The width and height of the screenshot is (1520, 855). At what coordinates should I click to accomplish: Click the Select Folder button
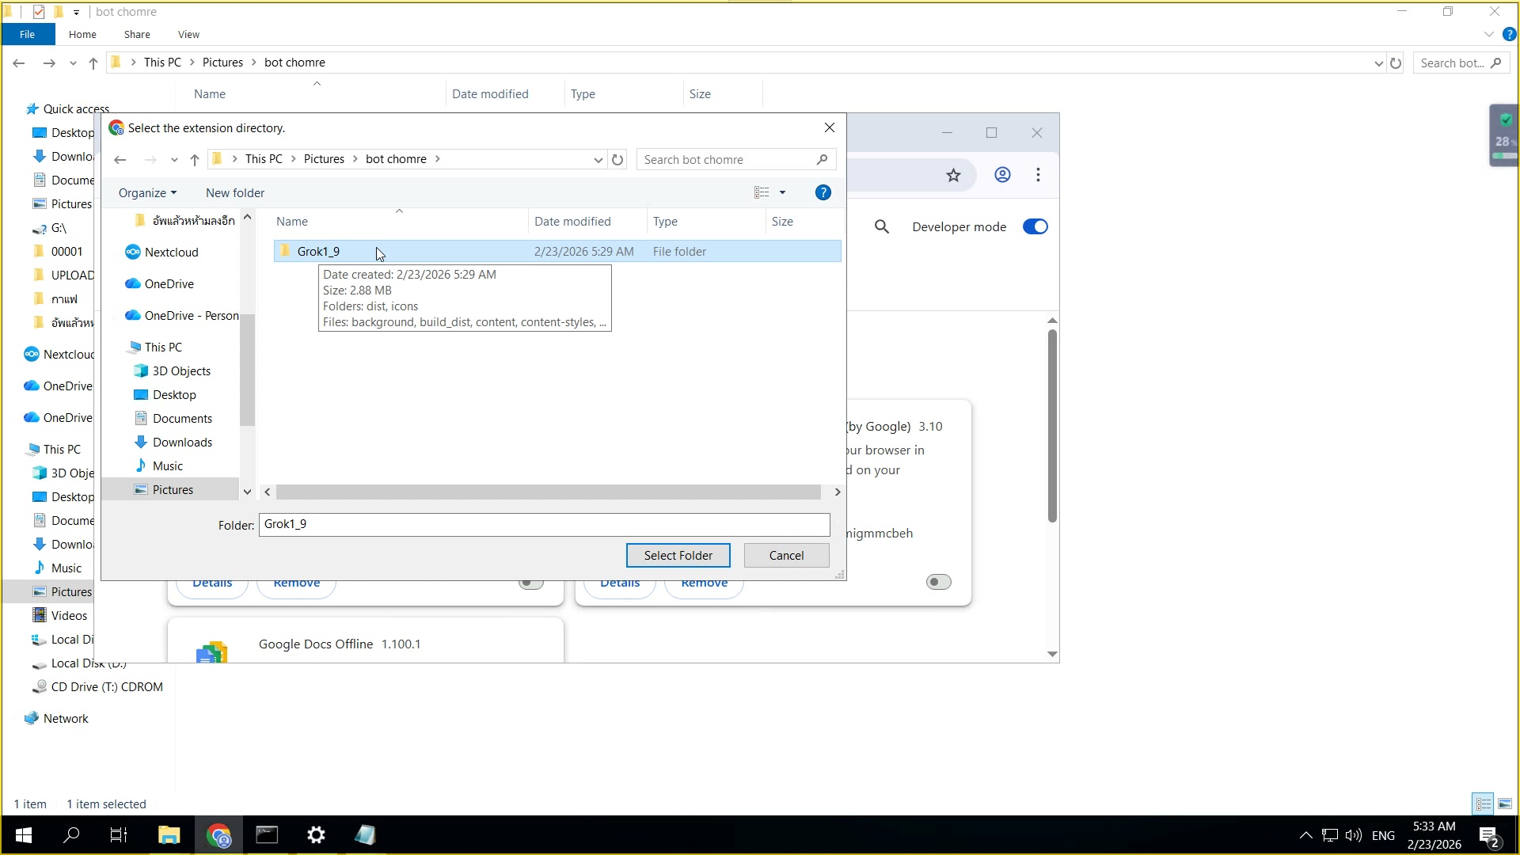click(x=678, y=556)
